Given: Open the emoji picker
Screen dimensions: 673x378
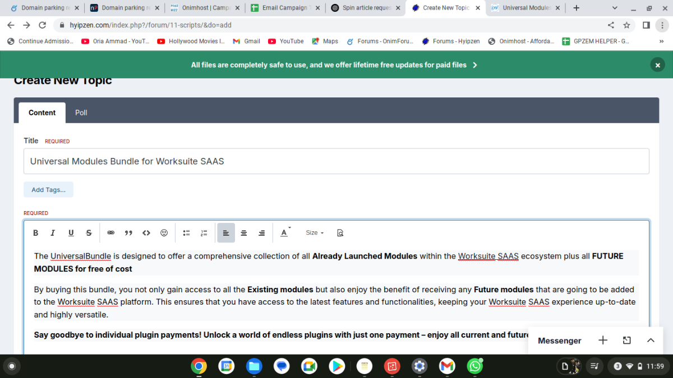Looking at the screenshot, I should (x=164, y=233).
